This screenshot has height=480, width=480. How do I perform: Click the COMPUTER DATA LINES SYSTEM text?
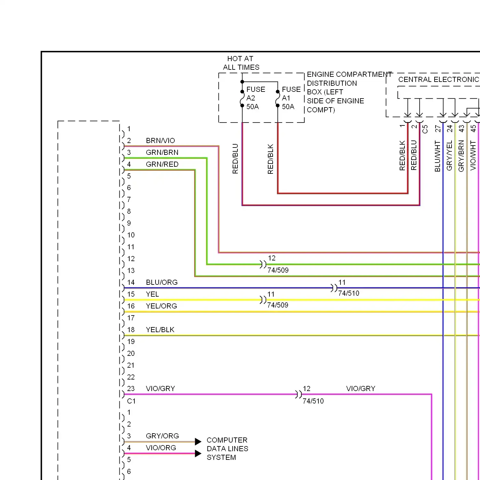click(227, 449)
